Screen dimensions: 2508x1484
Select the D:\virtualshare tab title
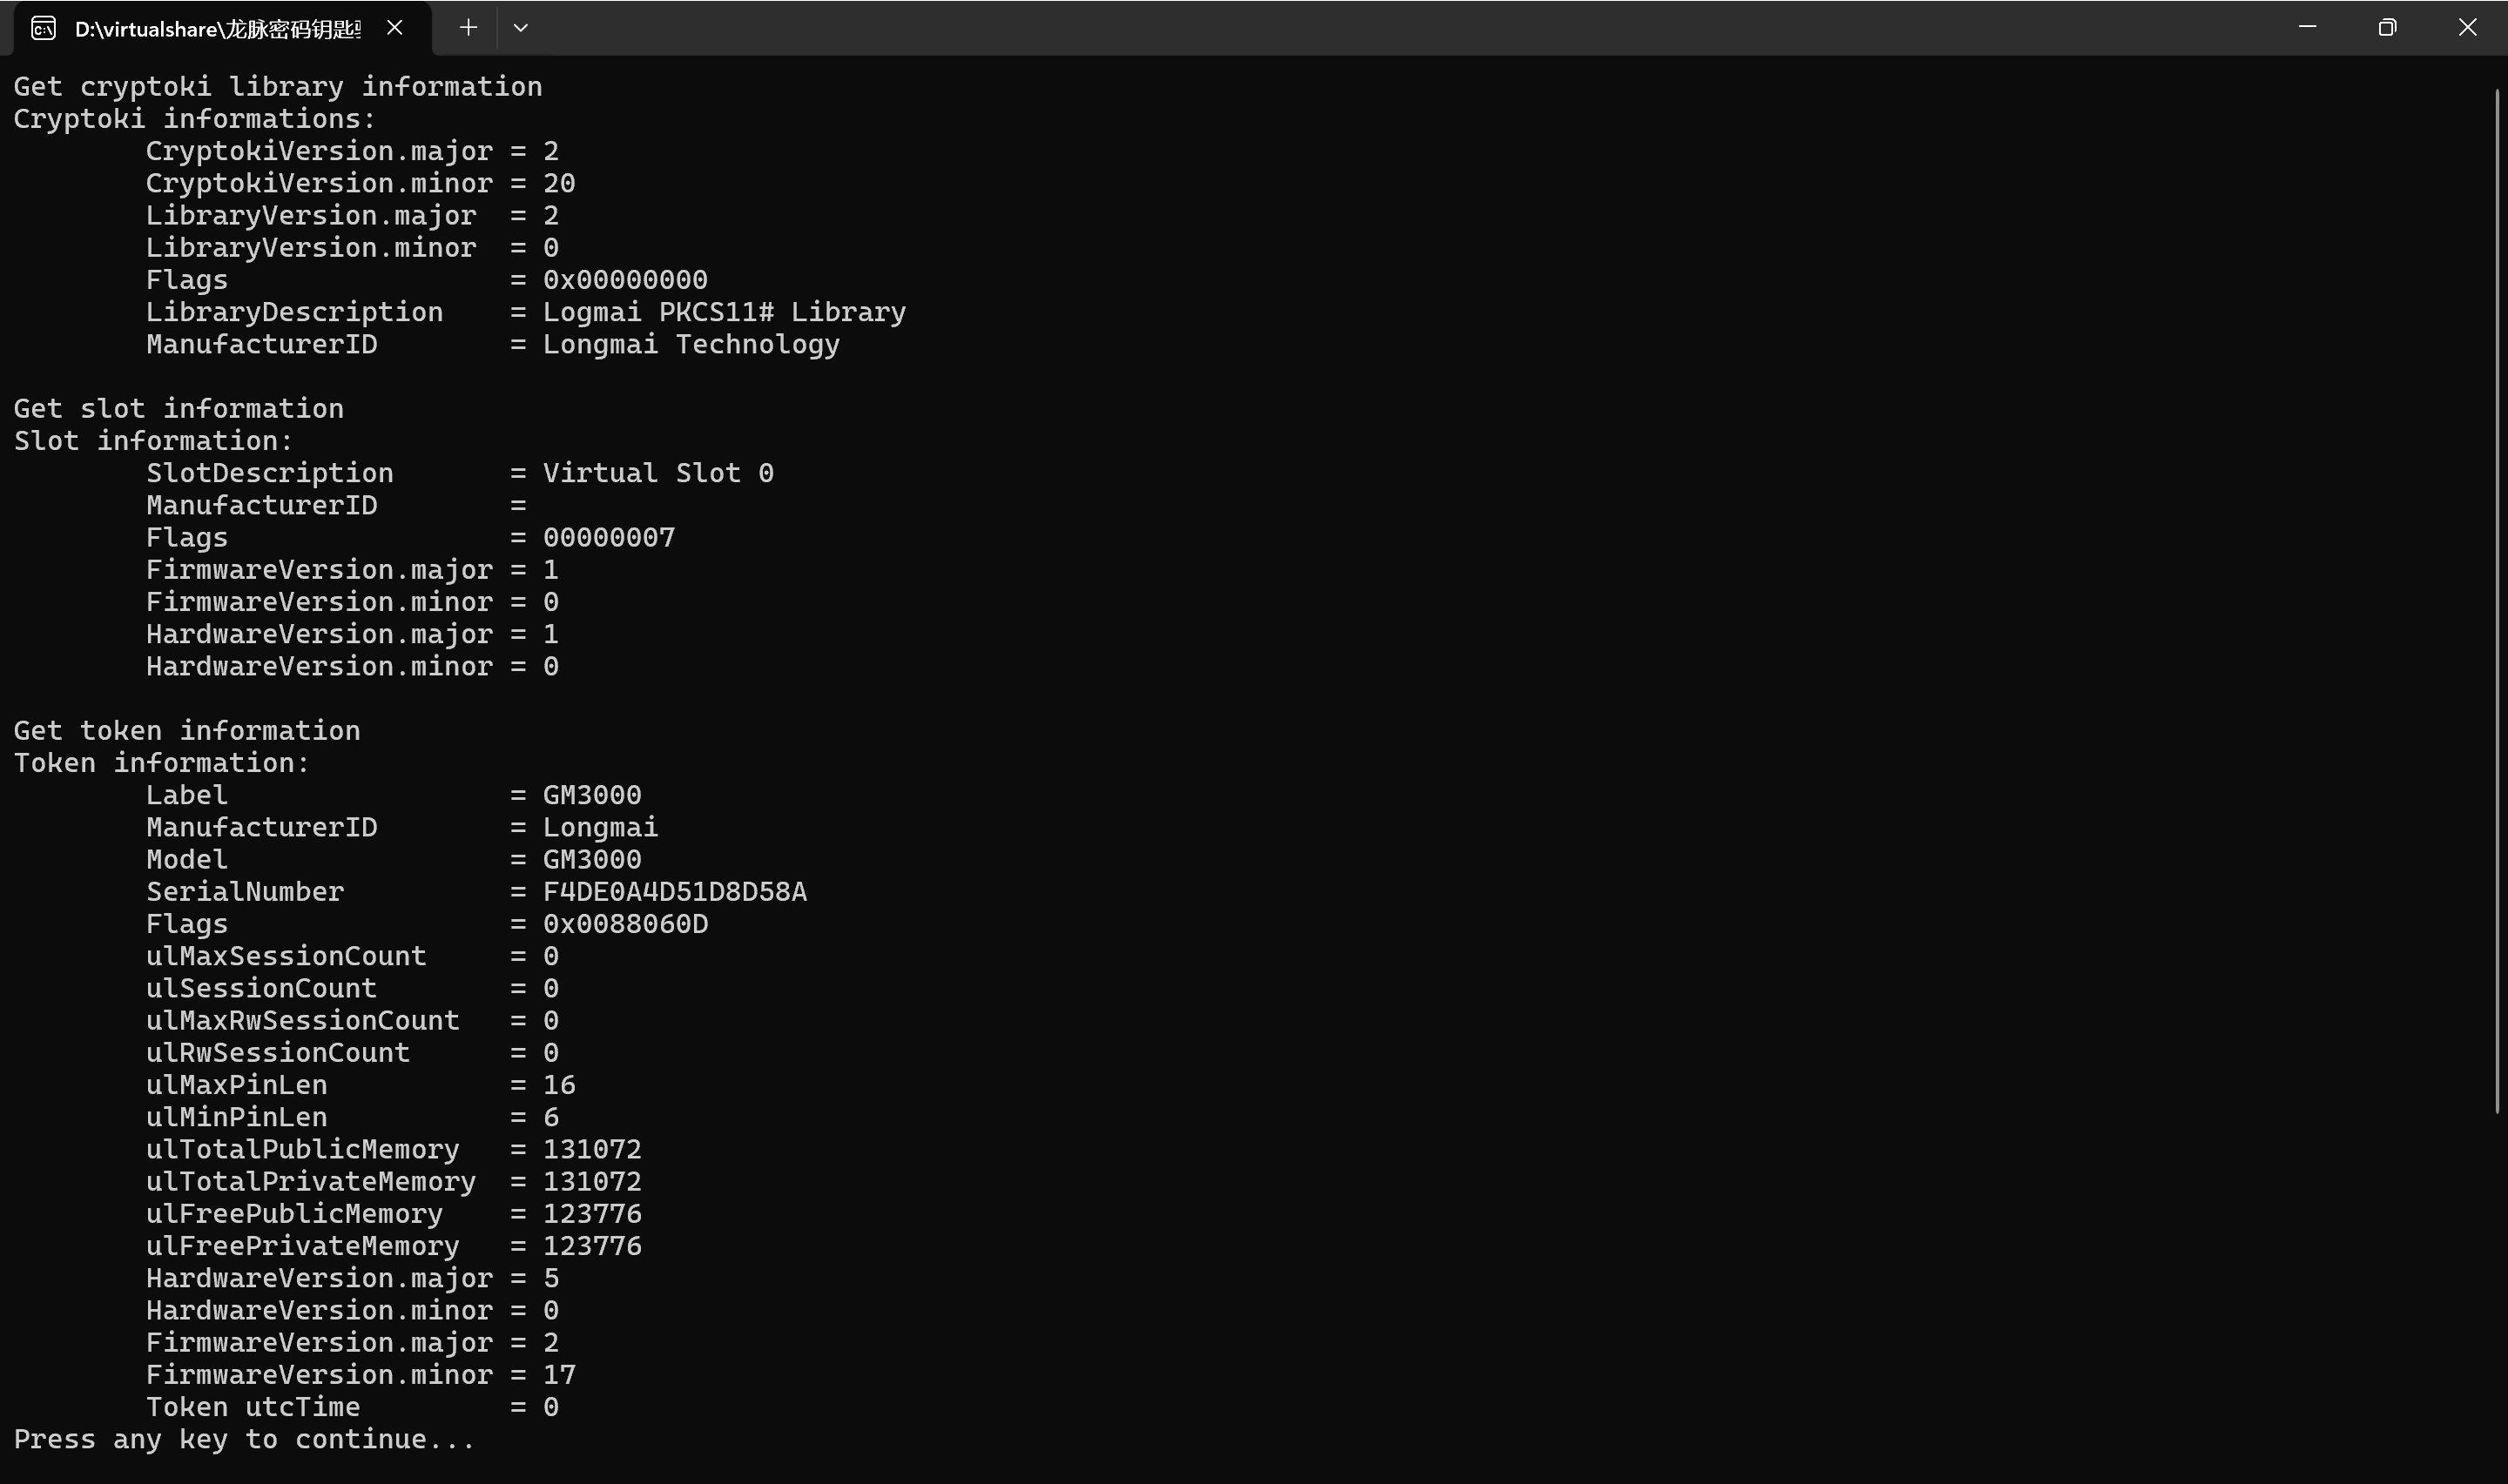217,29
